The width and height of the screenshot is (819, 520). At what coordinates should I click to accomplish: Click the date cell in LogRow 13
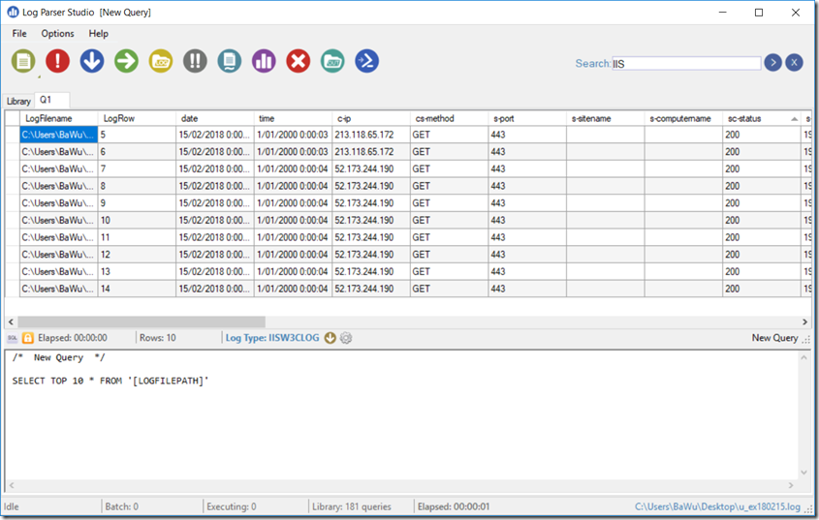pos(214,271)
